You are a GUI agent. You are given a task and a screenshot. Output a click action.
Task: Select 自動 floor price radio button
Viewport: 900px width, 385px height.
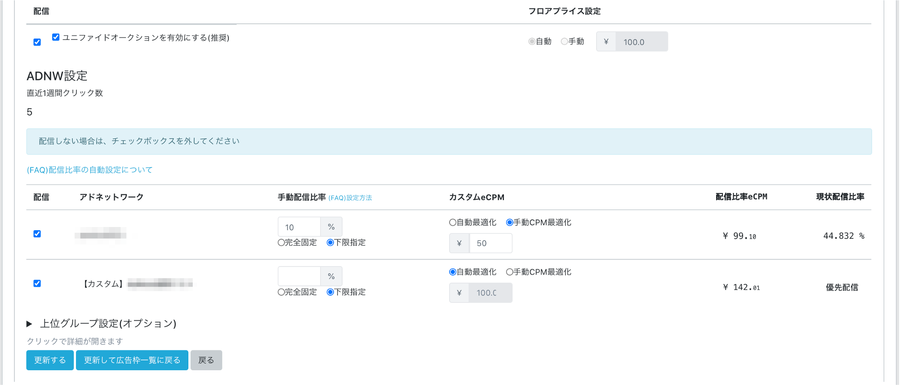pyautogui.click(x=532, y=41)
